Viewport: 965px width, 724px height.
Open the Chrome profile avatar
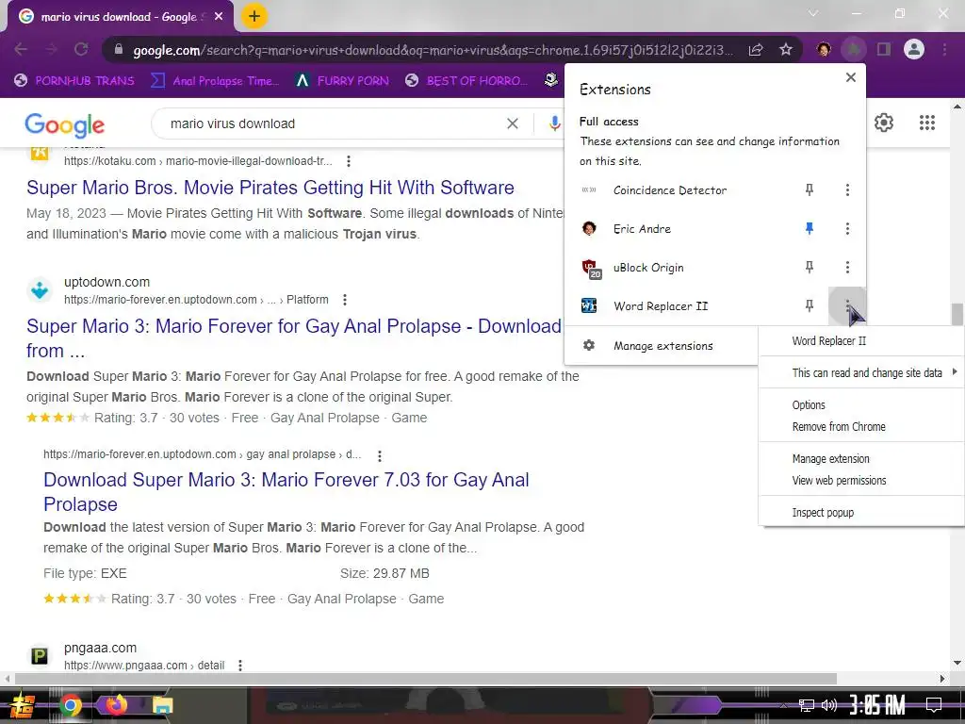(x=914, y=49)
